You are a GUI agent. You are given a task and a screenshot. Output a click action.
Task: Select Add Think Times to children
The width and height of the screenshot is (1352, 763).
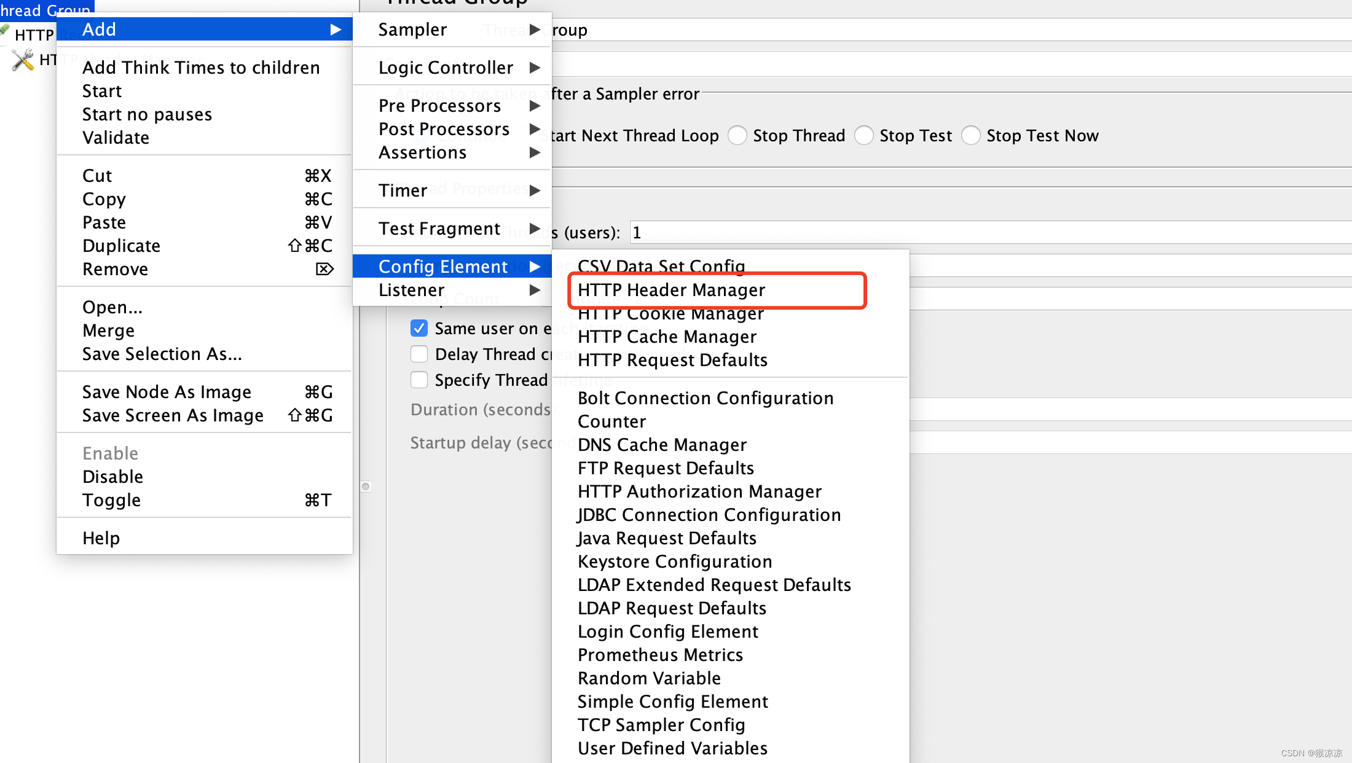204,68
